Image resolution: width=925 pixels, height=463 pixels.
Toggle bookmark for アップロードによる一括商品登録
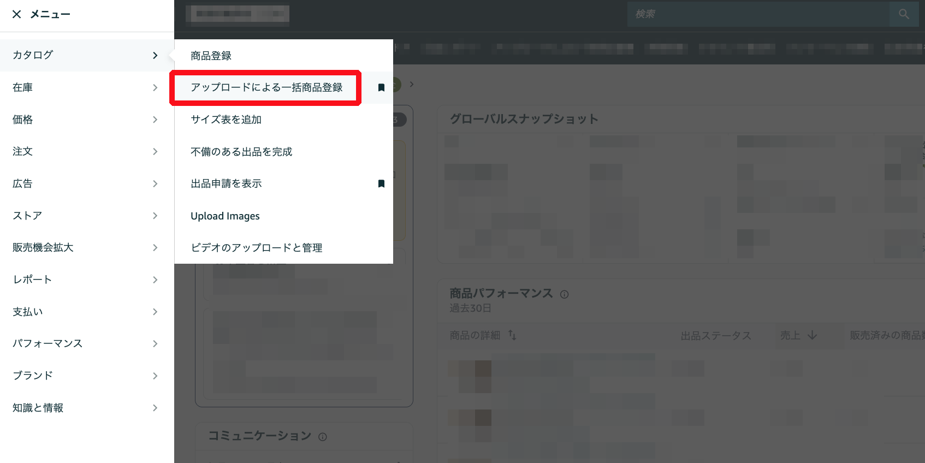[381, 87]
